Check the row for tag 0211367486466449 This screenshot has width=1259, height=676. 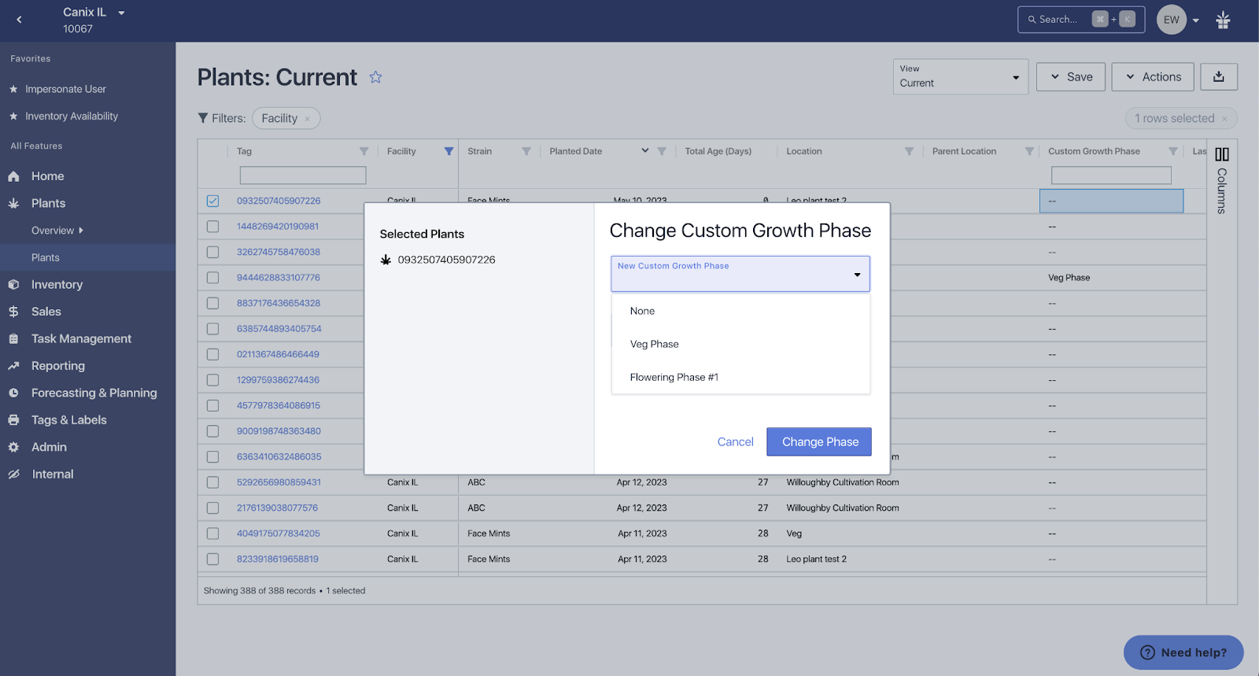click(x=212, y=354)
